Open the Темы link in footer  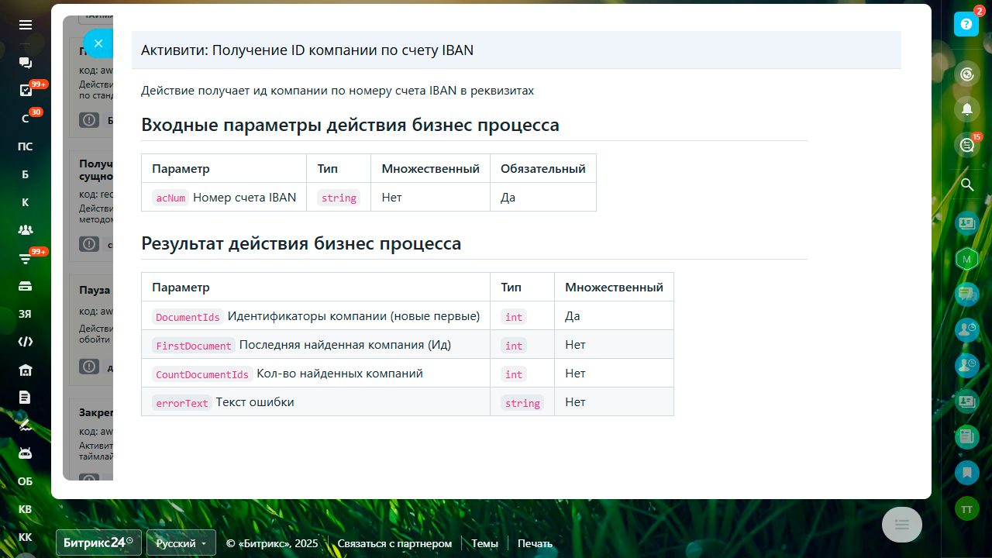(x=484, y=543)
